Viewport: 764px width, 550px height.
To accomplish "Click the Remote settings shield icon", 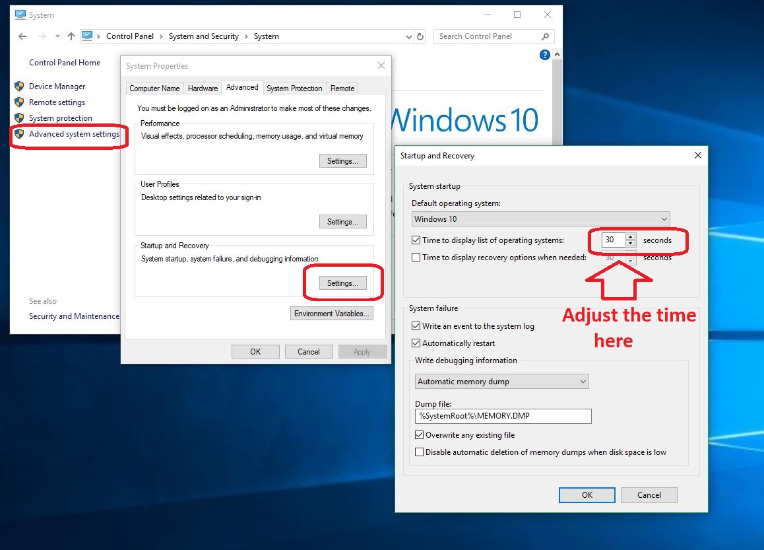I will click(19, 102).
